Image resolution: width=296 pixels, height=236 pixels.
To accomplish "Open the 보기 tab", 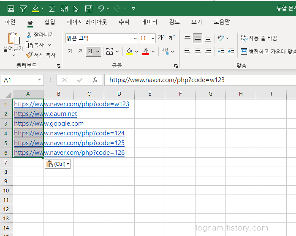I will click(196, 22).
